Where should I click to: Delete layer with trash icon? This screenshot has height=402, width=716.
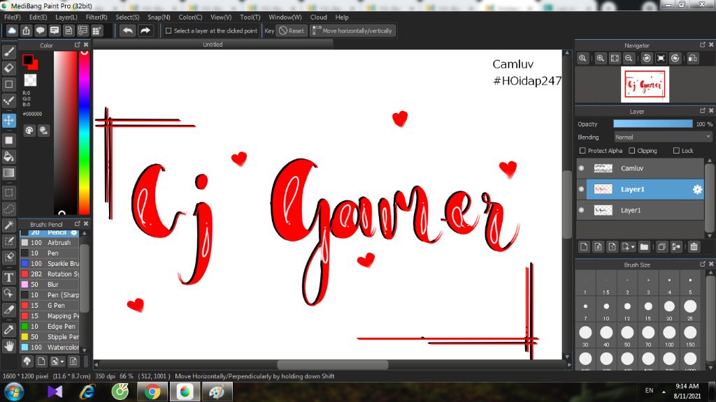coord(694,246)
